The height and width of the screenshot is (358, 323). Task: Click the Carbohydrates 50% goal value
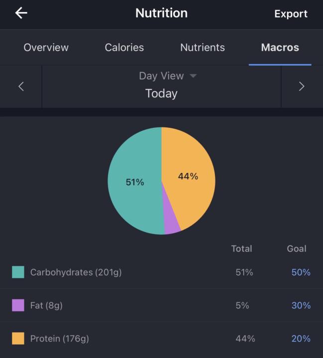tap(301, 272)
